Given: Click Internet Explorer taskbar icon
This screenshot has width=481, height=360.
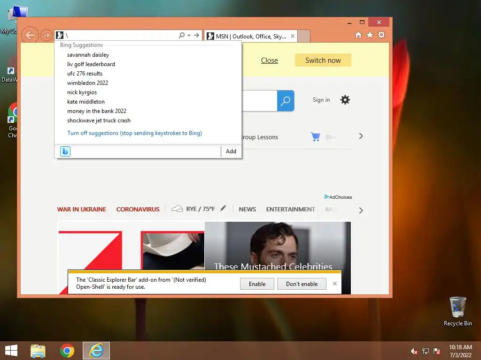Looking at the screenshot, I should (96, 351).
